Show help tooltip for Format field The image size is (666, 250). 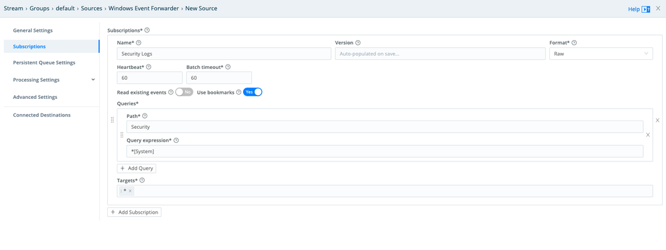click(574, 43)
